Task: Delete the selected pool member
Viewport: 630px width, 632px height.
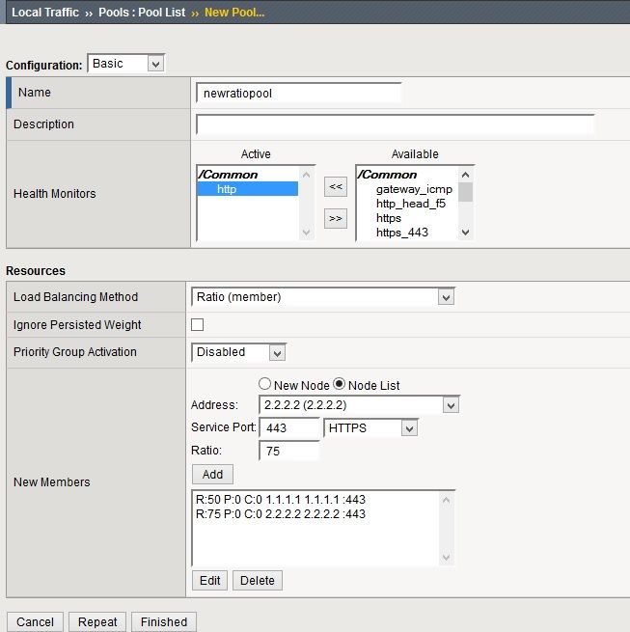Action: pyautogui.click(x=258, y=581)
